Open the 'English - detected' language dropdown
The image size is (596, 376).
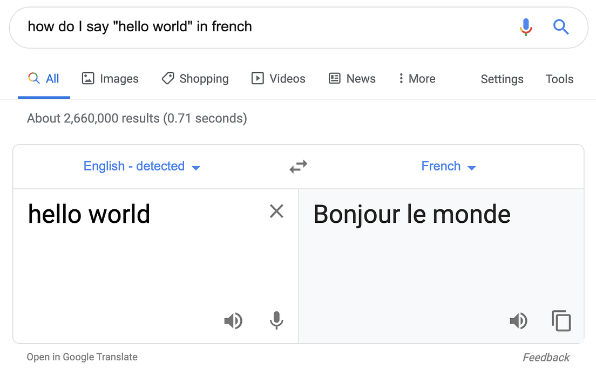pyautogui.click(x=142, y=166)
